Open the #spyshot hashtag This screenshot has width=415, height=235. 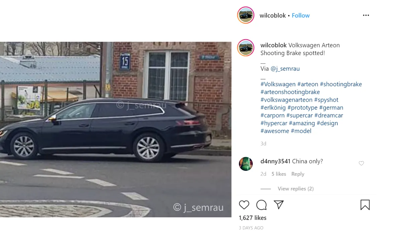tap(326, 100)
